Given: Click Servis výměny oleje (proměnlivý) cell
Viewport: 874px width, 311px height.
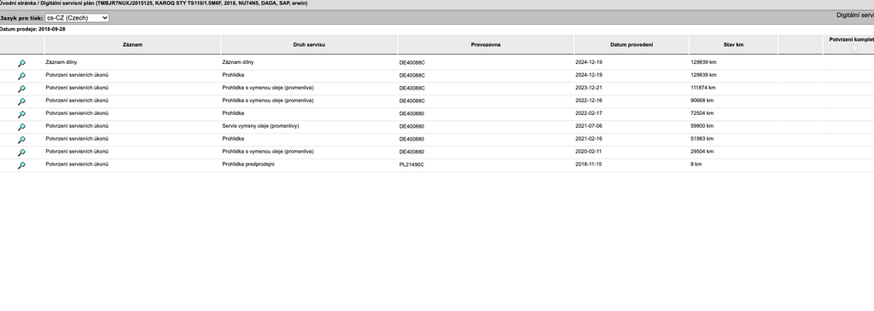Looking at the screenshot, I should (260, 126).
